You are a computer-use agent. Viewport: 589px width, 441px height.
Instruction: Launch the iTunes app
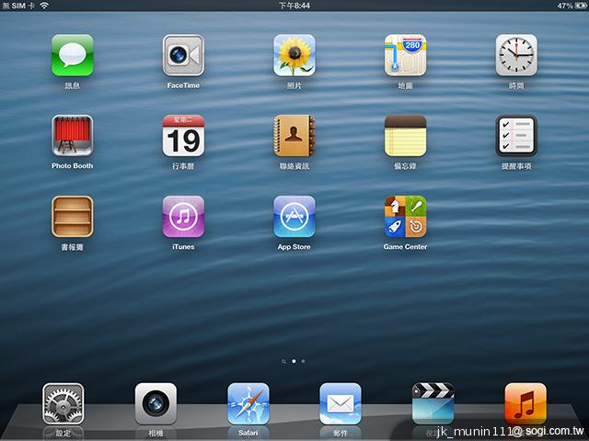coord(183,217)
